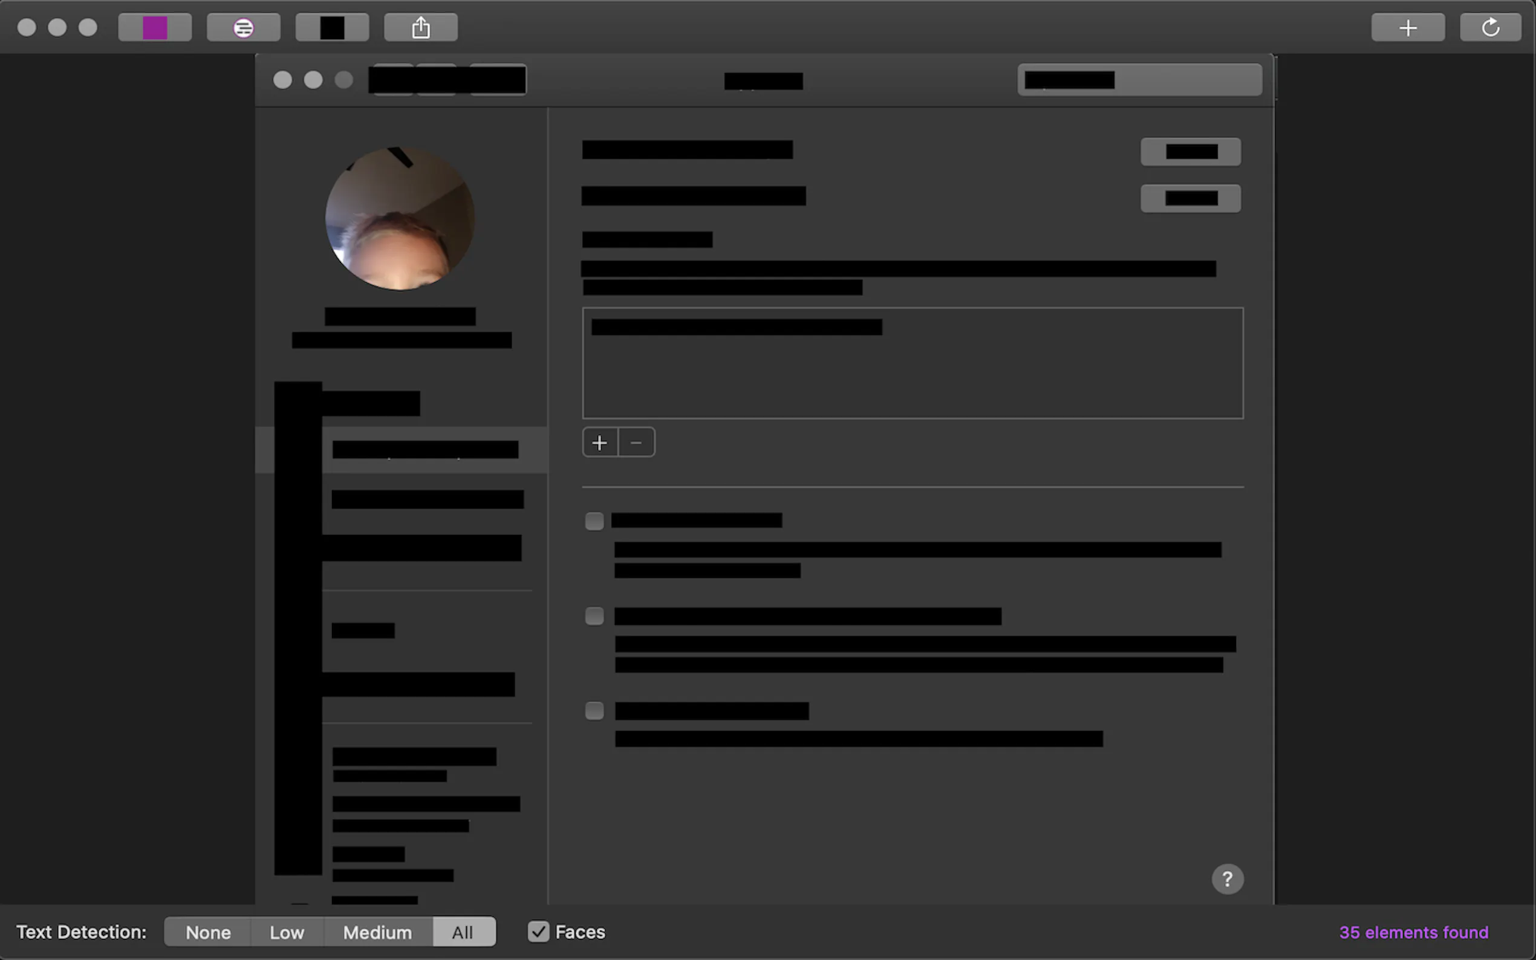Set Text Detection to Low
1536x960 pixels.
(287, 932)
